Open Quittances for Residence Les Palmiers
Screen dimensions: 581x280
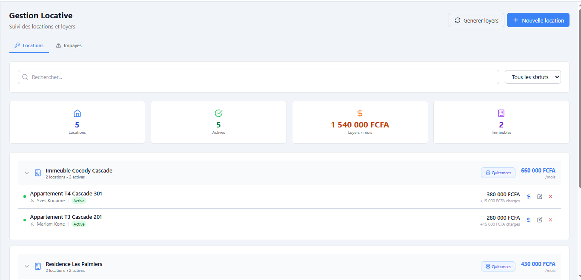(498, 266)
